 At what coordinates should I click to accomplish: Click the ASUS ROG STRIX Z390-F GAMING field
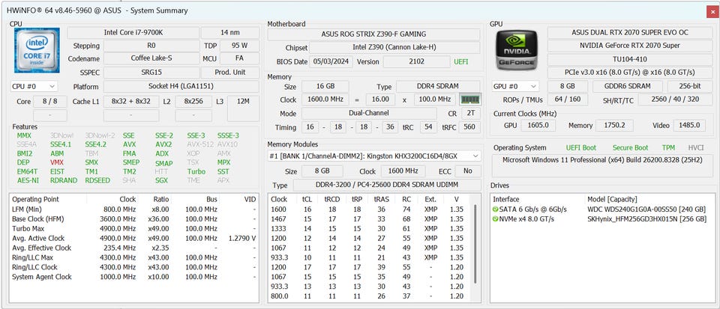pos(373,34)
